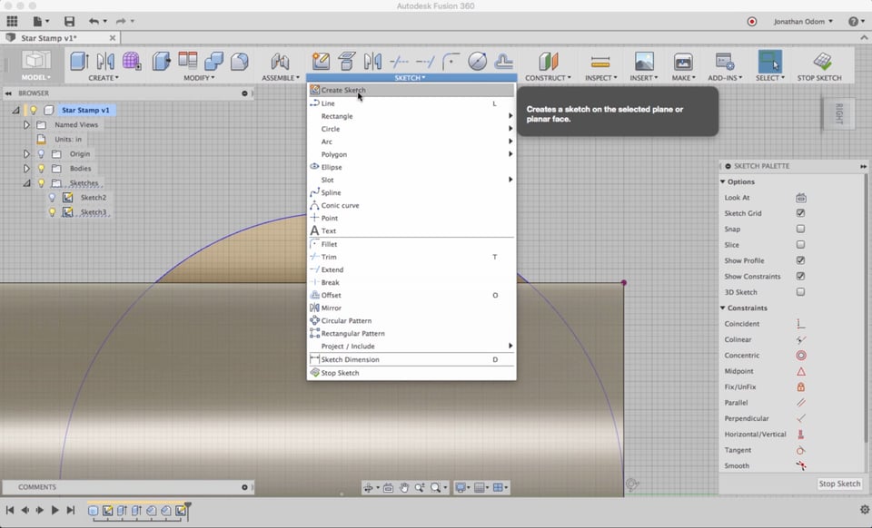
Task: Click the Insert image icon
Action: 643,61
